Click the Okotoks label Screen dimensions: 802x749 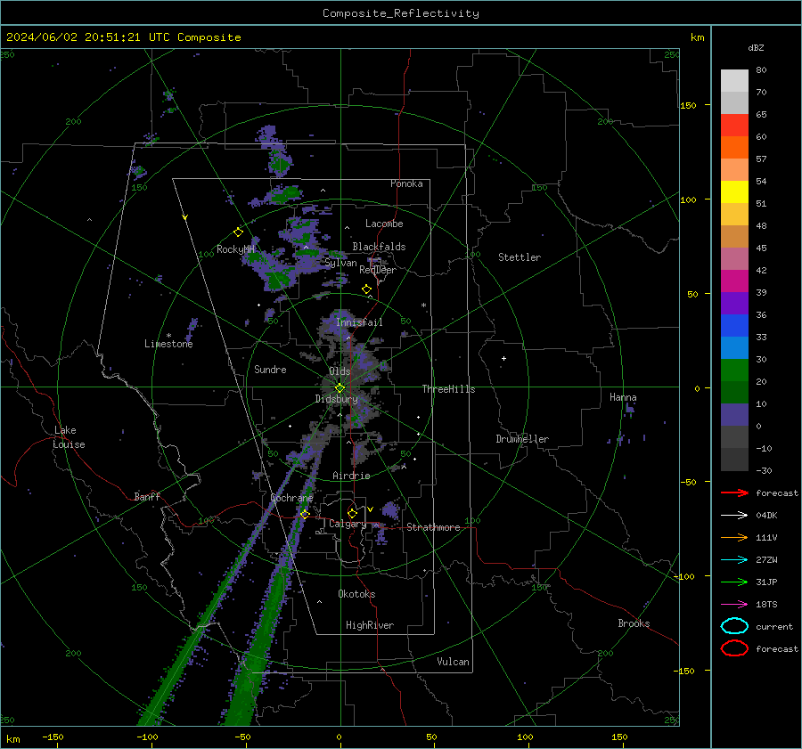tap(356, 593)
